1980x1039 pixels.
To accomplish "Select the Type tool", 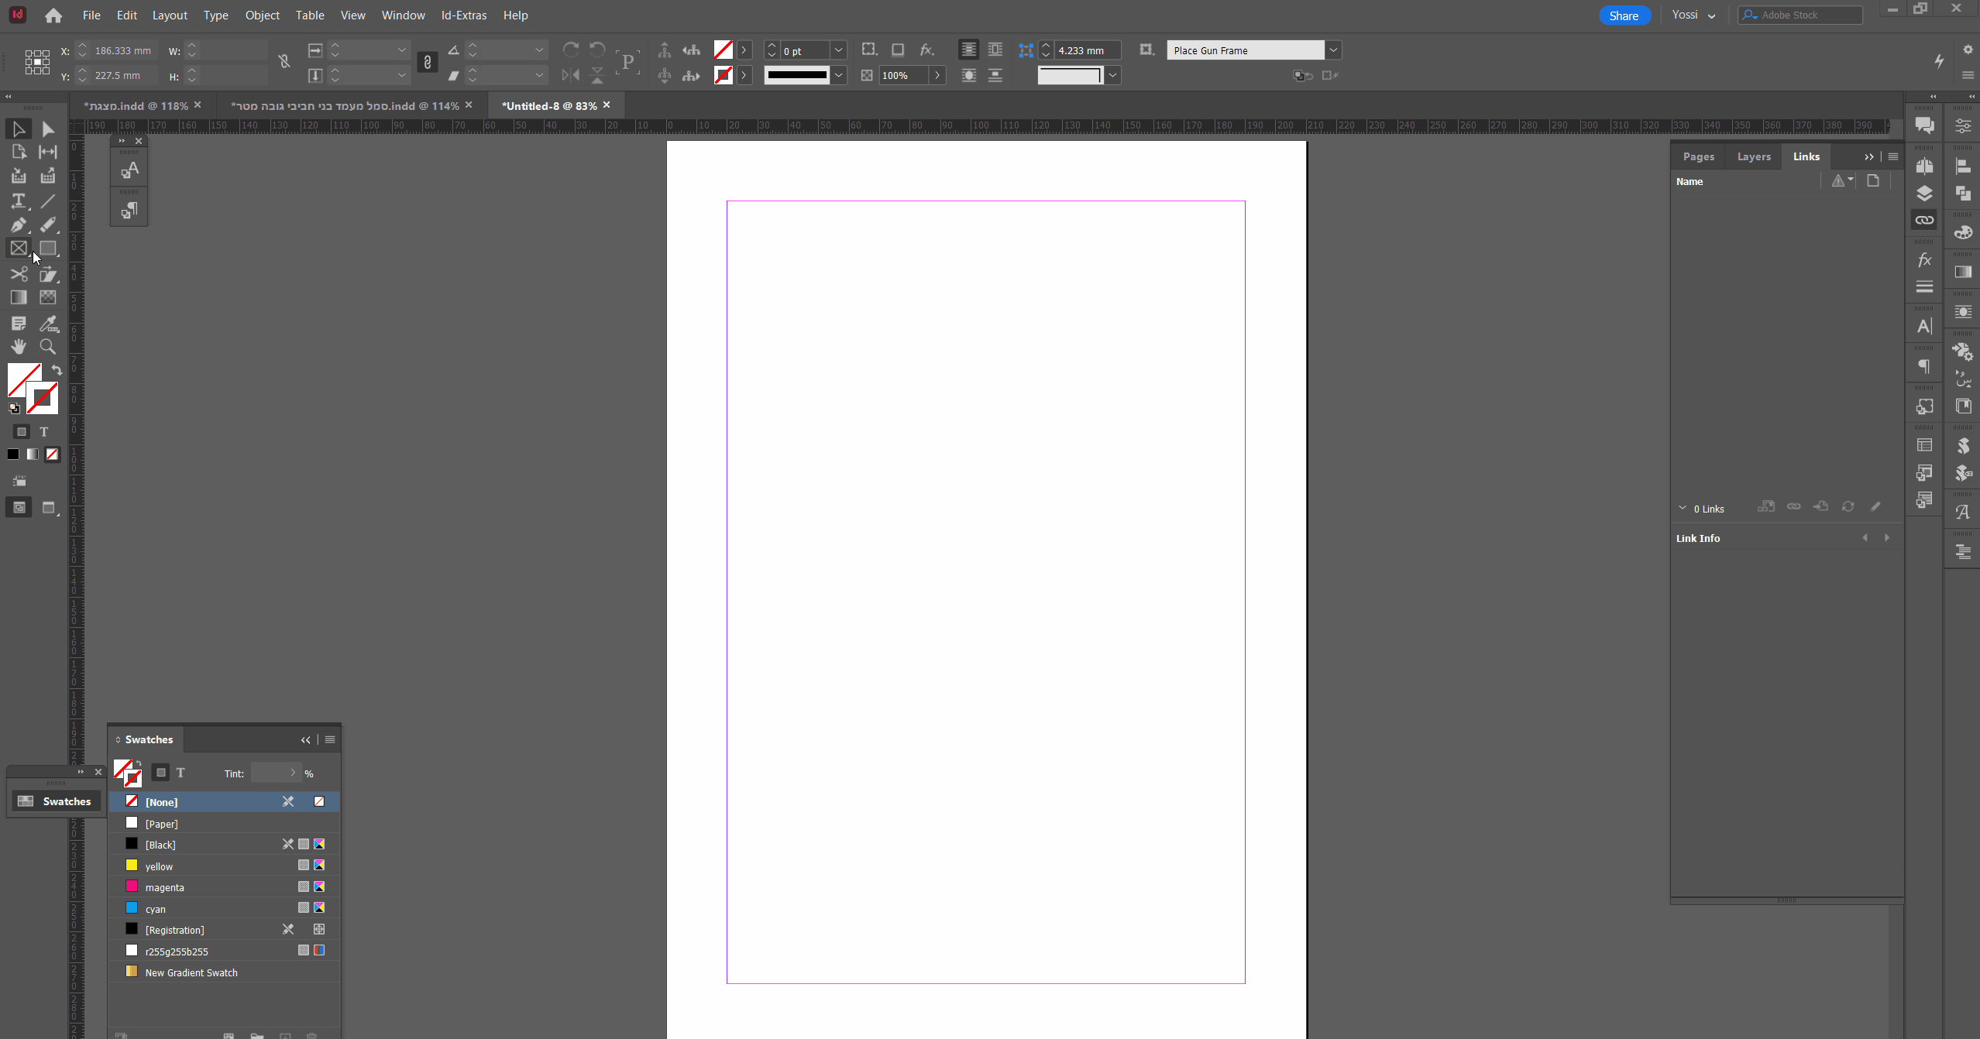I will pyautogui.click(x=19, y=201).
